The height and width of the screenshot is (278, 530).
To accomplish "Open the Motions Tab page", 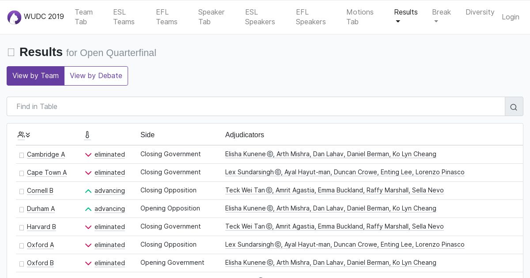I will click(x=360, y=17).
